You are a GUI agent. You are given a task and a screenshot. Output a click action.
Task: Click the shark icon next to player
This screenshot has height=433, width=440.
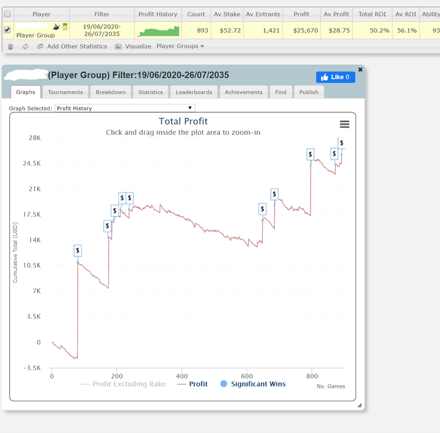(x=56, y=27)
